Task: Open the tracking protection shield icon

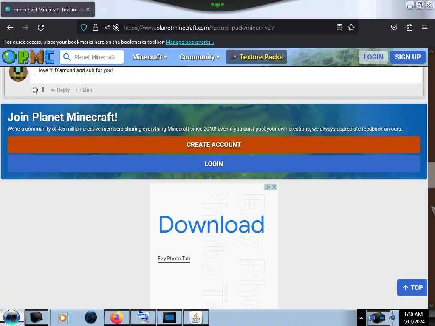Action: [84, 27]
